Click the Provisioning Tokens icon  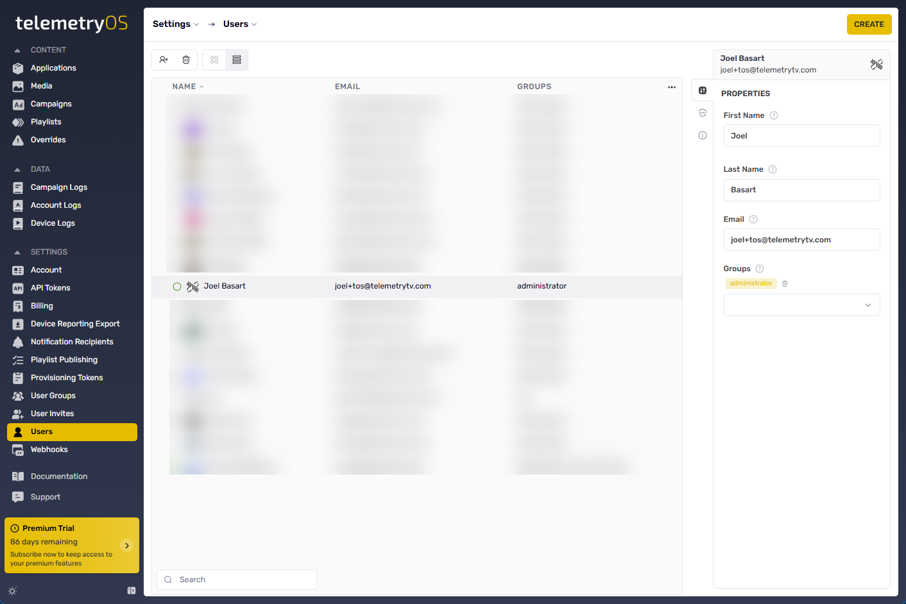pyautogui.click(x=18, y=378)
